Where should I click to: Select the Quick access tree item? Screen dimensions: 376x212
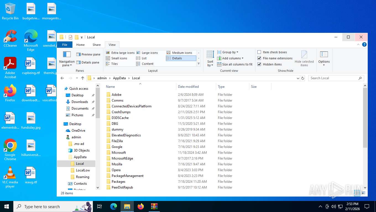tap(79, 89)
